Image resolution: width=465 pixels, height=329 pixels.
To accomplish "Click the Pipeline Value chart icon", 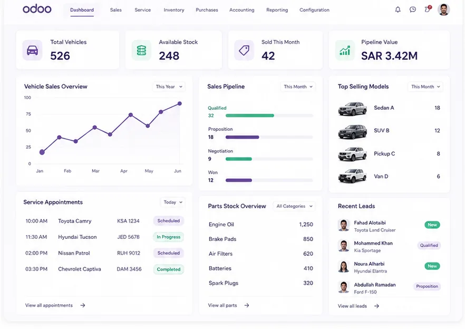I will pyautogui.click(x=345, y=50).
